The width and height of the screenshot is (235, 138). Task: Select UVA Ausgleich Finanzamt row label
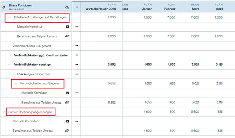(34, 74)
